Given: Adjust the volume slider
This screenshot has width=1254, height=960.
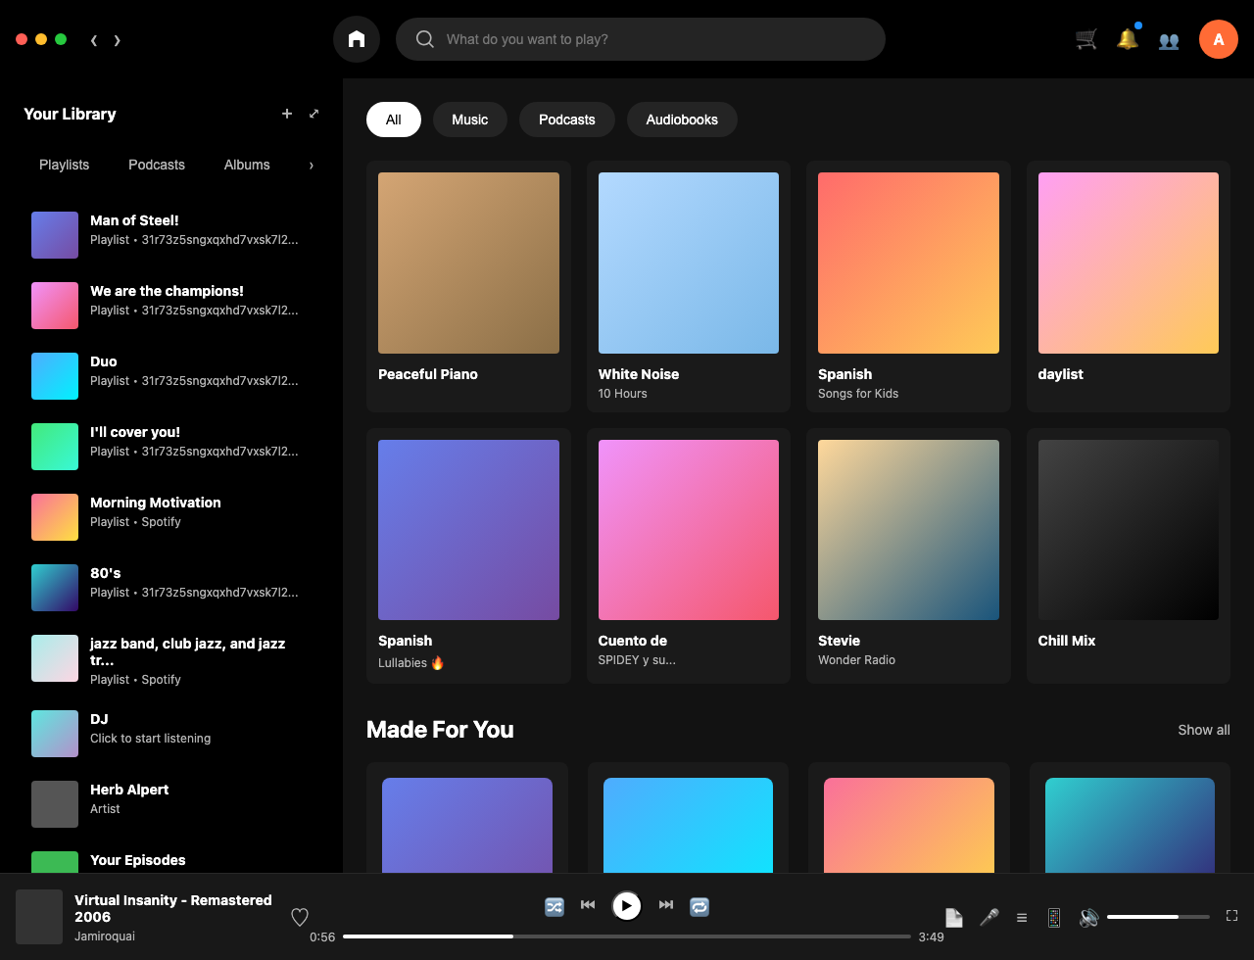Looking at the screenshot, I should click(1158, 917).
